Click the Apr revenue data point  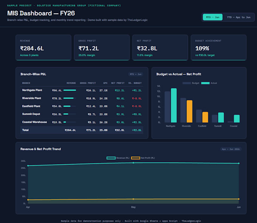[28, 166]
